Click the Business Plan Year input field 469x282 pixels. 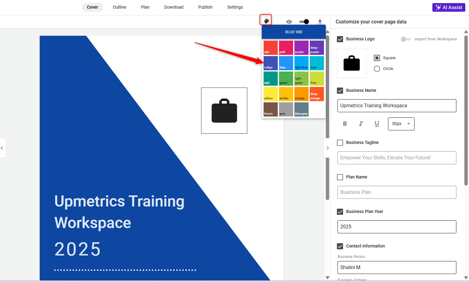397,227
